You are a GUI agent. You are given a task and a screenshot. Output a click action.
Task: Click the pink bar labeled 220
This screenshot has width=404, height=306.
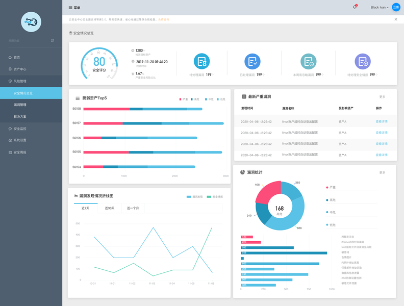[250, 242]
